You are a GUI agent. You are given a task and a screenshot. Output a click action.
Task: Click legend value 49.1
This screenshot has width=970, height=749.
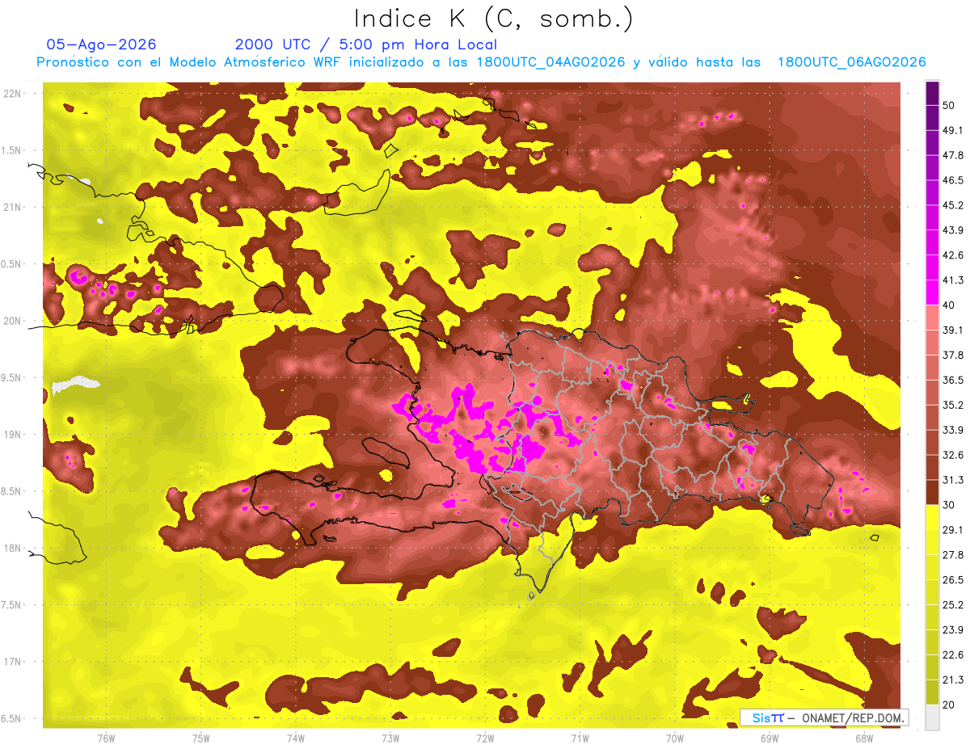953,130
